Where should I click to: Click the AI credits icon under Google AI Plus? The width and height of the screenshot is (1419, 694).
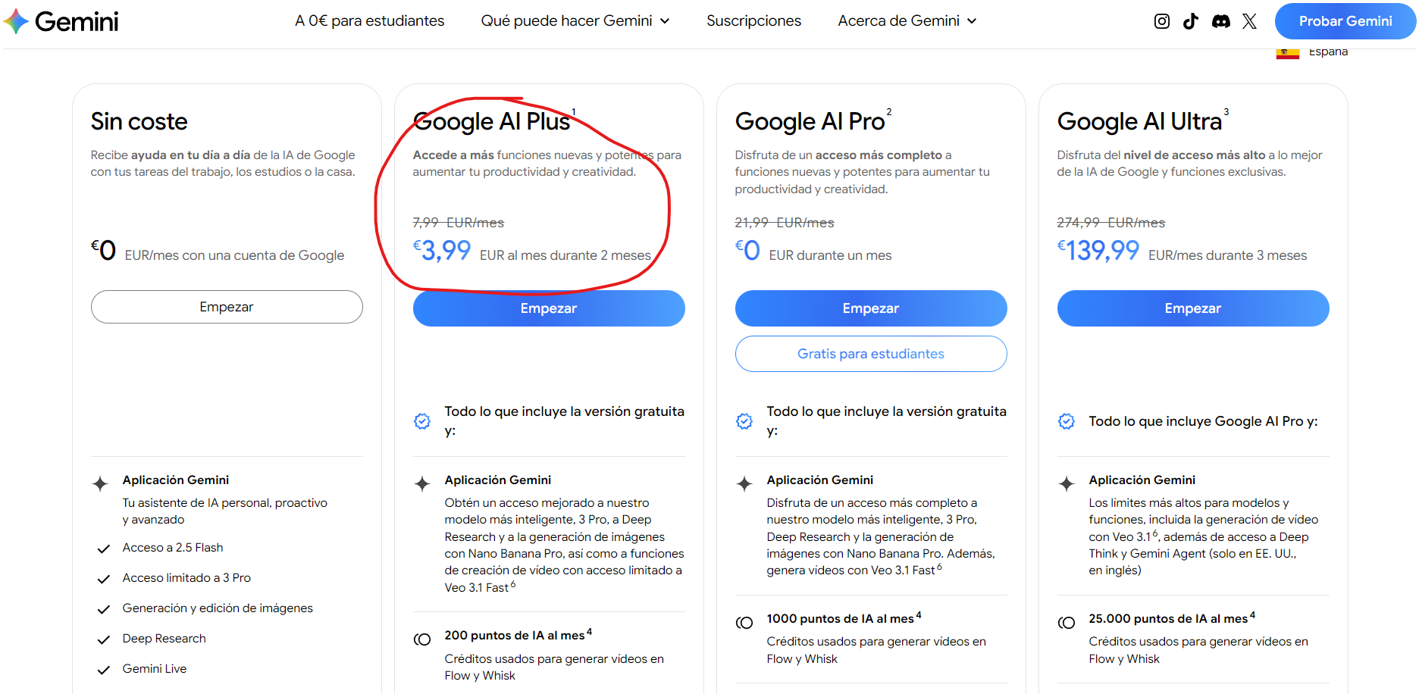[422, 639]
